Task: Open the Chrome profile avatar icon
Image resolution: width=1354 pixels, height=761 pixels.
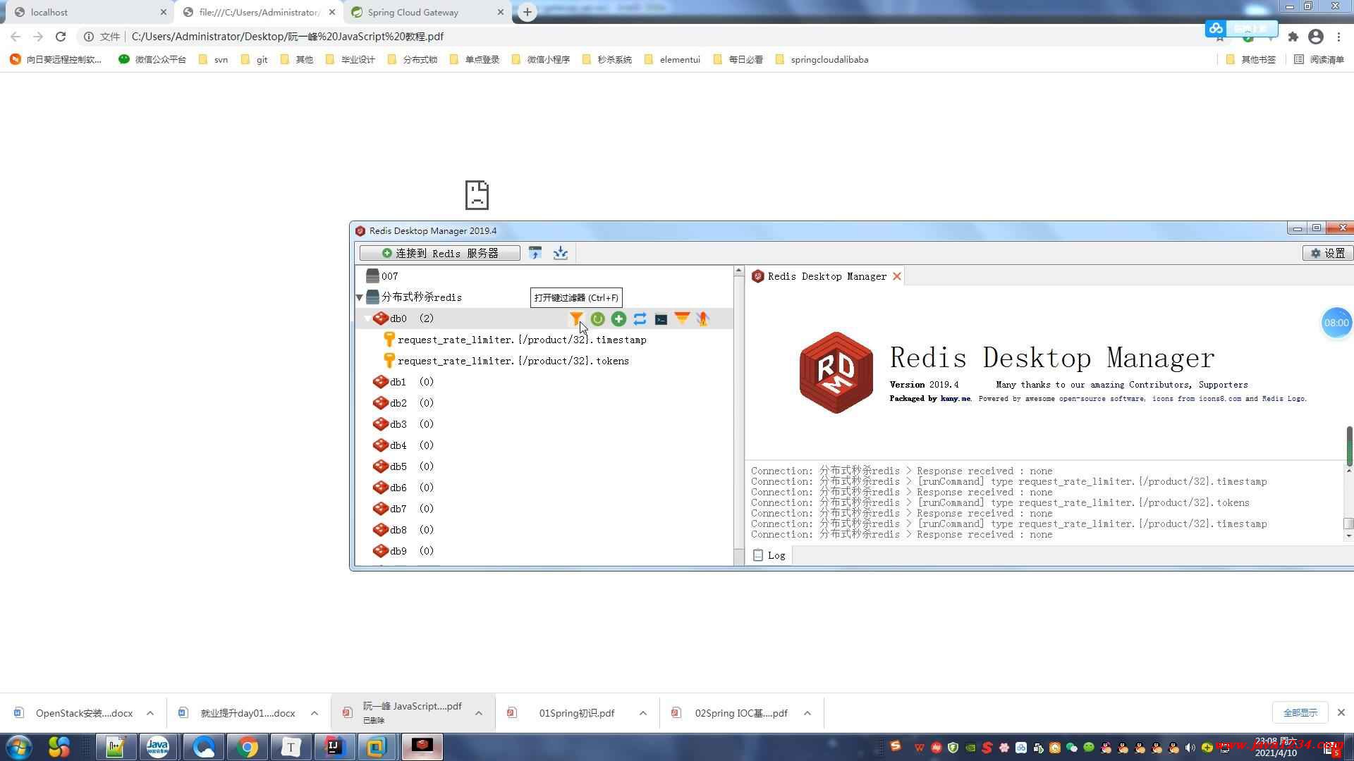Action: pyautogui.click(x=1316, y=37)
